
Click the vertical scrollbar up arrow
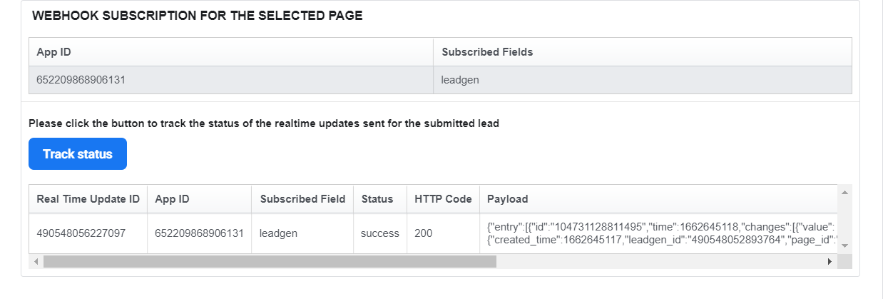click(844, 193)
